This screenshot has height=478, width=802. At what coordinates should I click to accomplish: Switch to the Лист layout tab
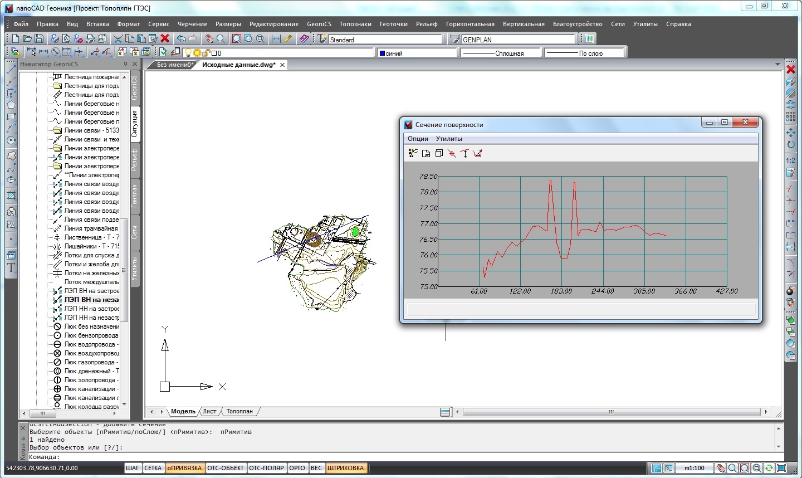pyautogui.click(x=209, y=411)
